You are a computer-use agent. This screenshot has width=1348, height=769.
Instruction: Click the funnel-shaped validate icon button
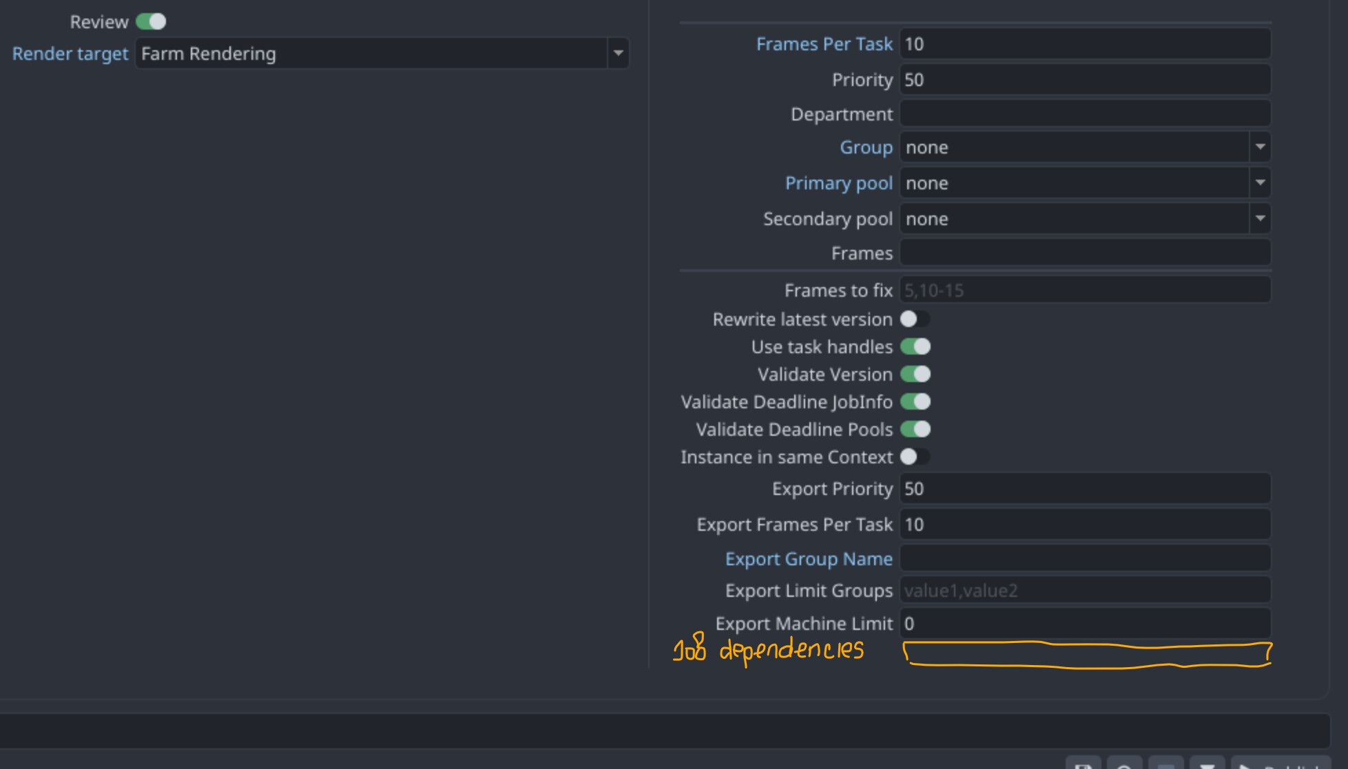1207,763
